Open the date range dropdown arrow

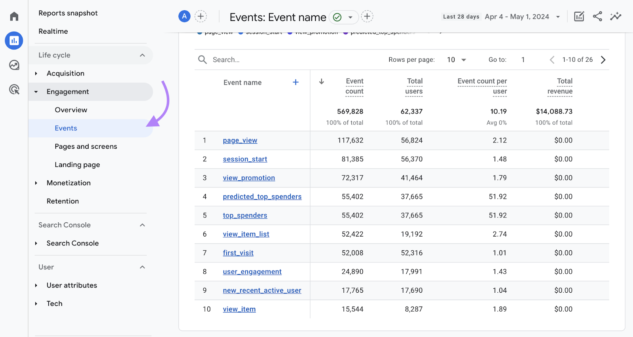(x=558, y=17)
